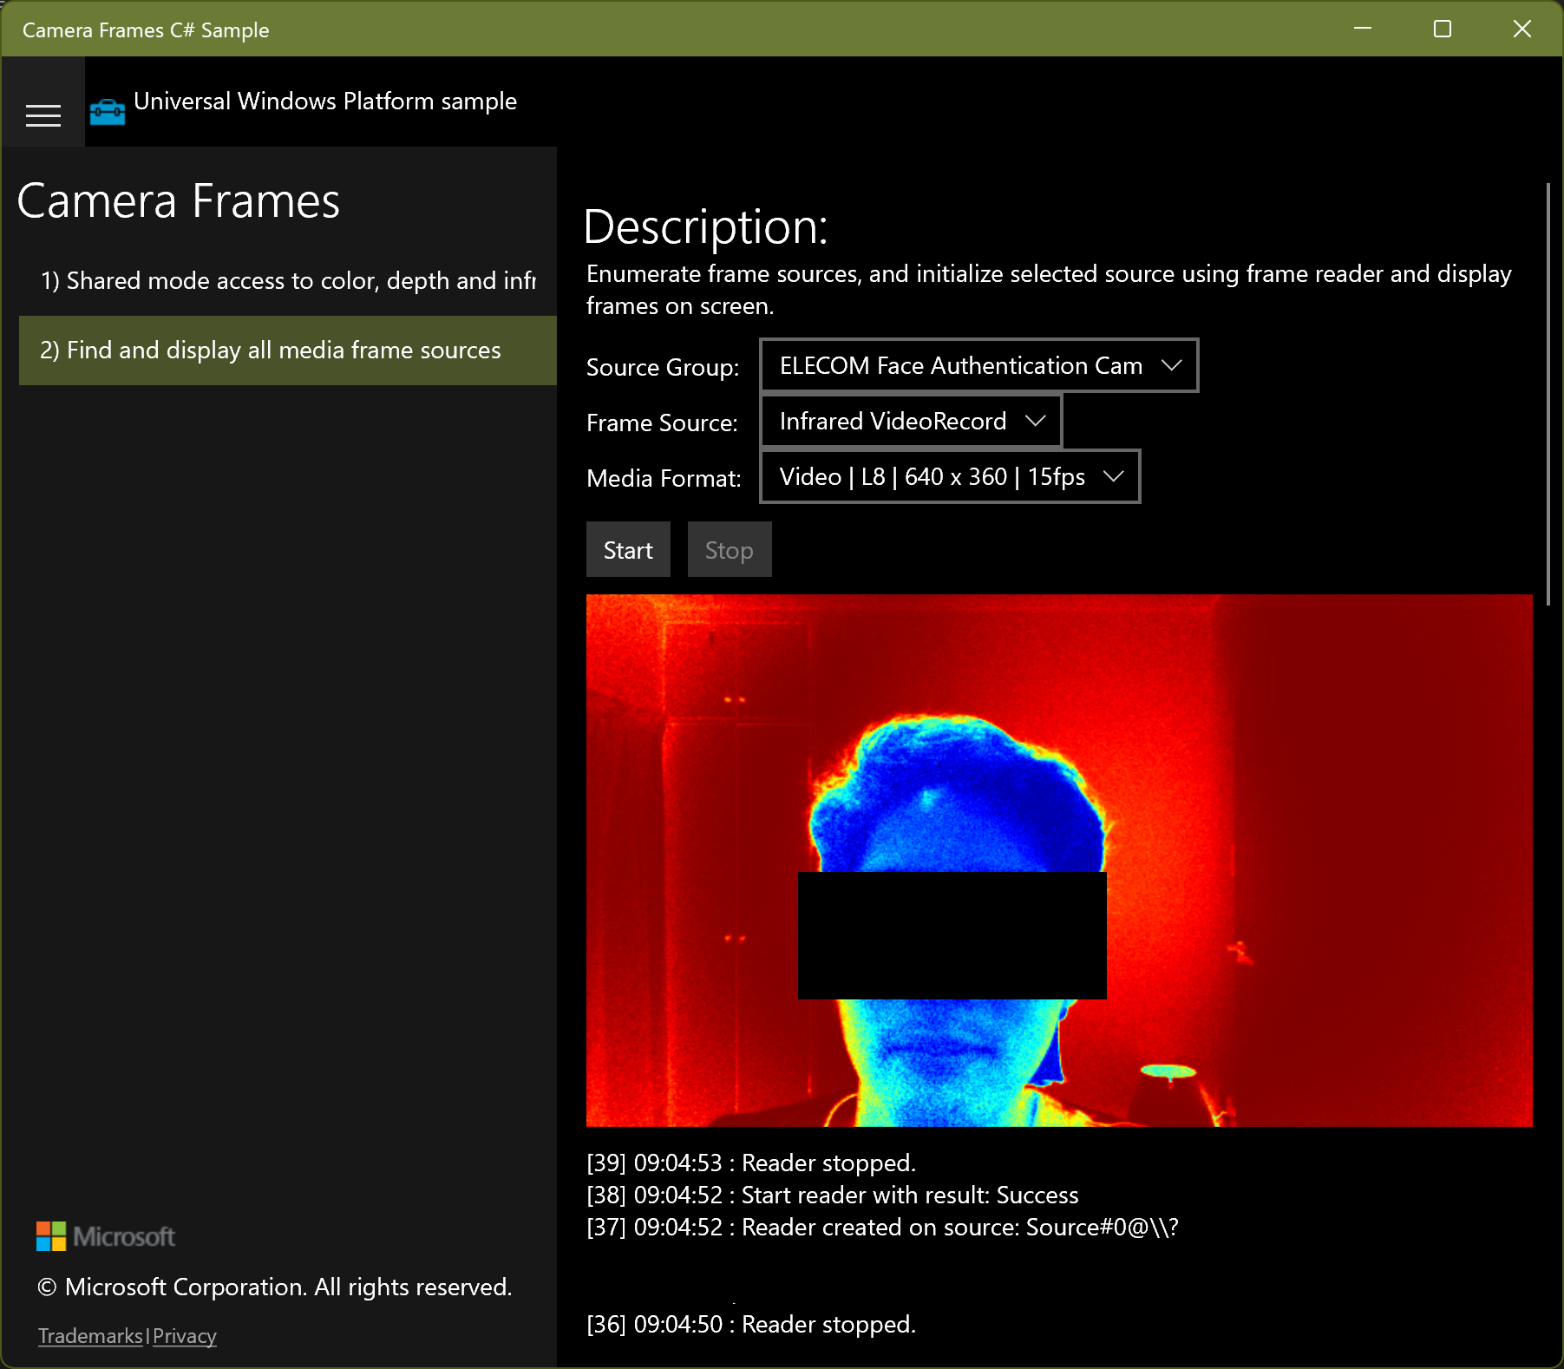Screen dimensions: 1564x1369
Task: Open the Source Group dropdown
Action: click(979, 365)
